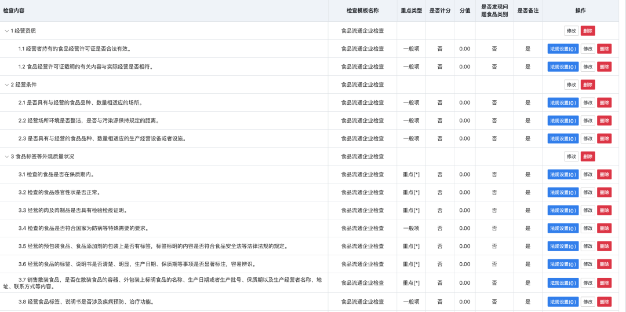626x312 pixels.
Task: Open 法规设置 for row 1.1
Action: [563, 49]
